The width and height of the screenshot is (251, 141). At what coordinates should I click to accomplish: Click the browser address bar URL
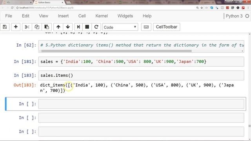pos(46,8)
